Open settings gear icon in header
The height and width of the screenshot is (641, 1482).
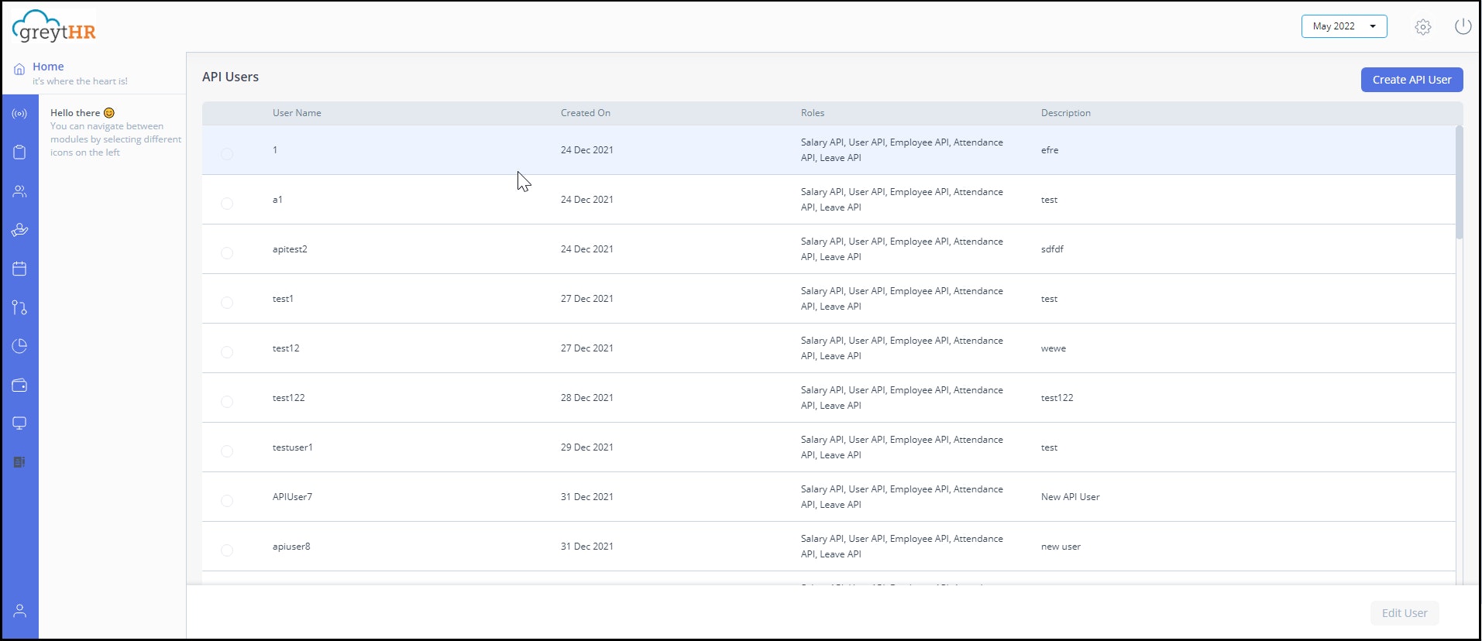coord(1423,27)
